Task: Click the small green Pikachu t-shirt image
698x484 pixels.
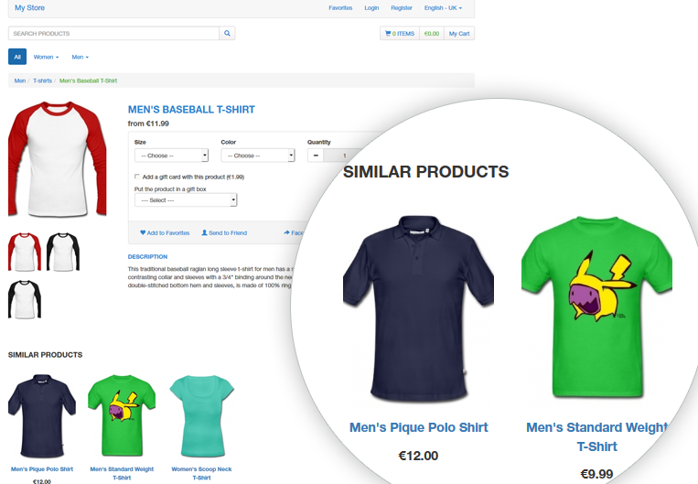Action: click(122, 416)
